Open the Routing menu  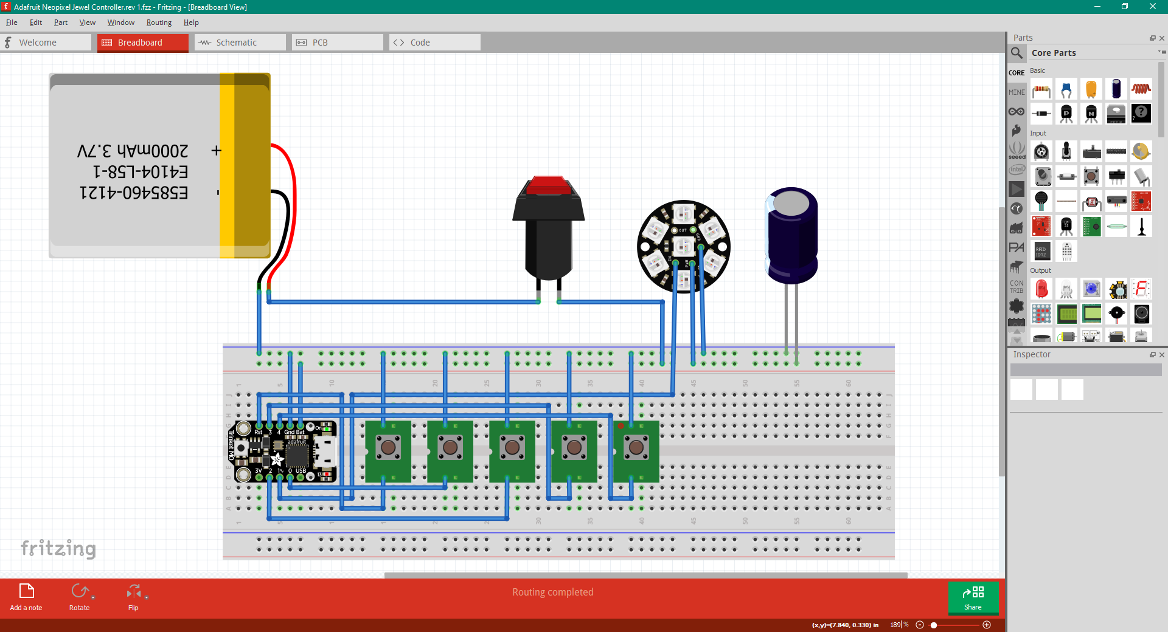click(159, 22)
